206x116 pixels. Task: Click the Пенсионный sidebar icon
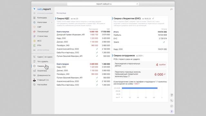[34, 32]
